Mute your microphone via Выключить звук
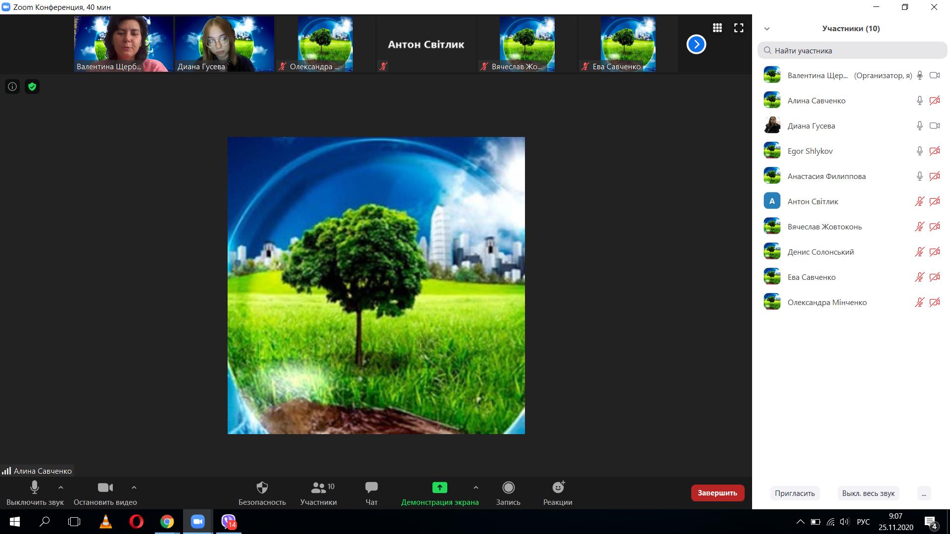Image resolution: width=950 pixels, height=534 pixels. point(35,492)
